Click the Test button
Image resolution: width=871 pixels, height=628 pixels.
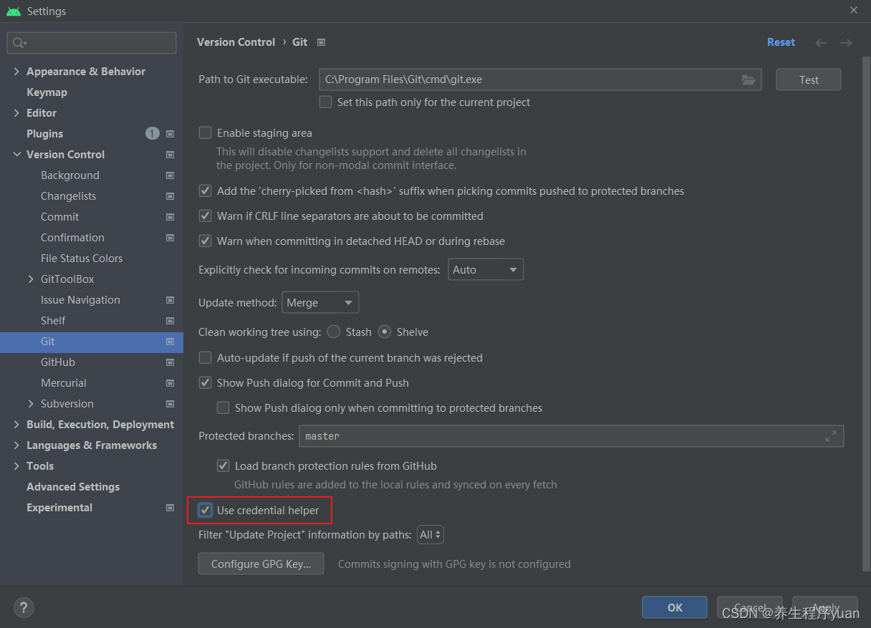[809, 80]
